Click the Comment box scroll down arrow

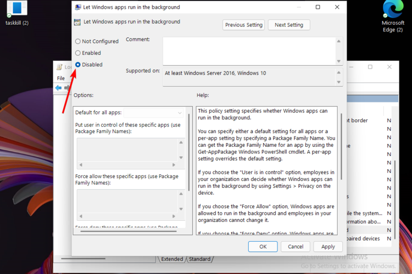(x=339, y=61)
